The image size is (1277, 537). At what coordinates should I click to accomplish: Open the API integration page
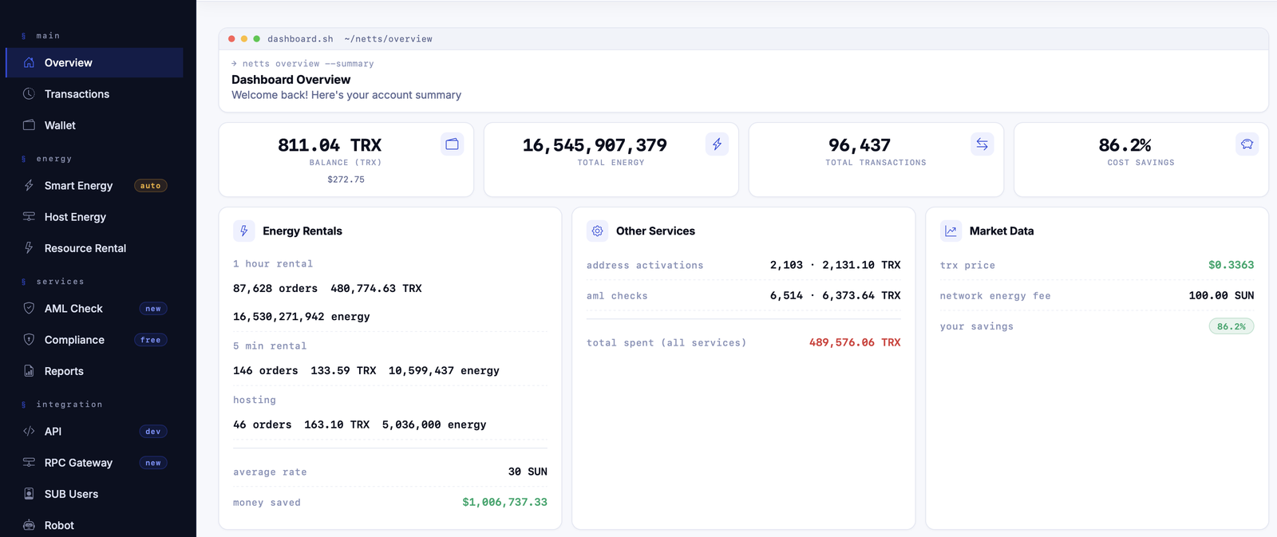pos(94,431)
